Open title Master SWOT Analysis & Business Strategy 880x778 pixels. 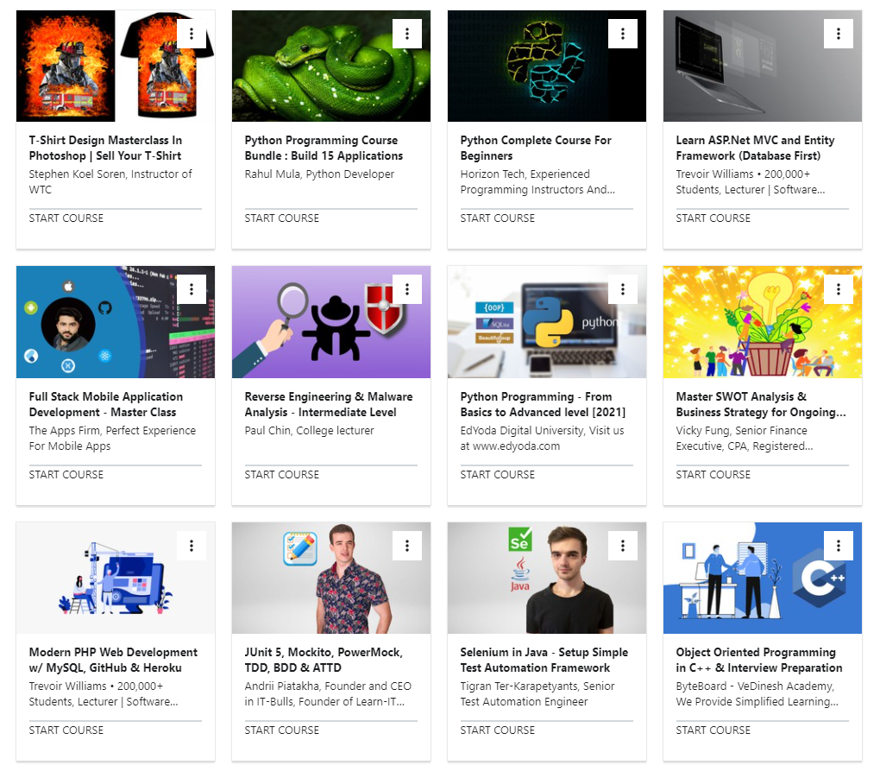tap(761, 404)
